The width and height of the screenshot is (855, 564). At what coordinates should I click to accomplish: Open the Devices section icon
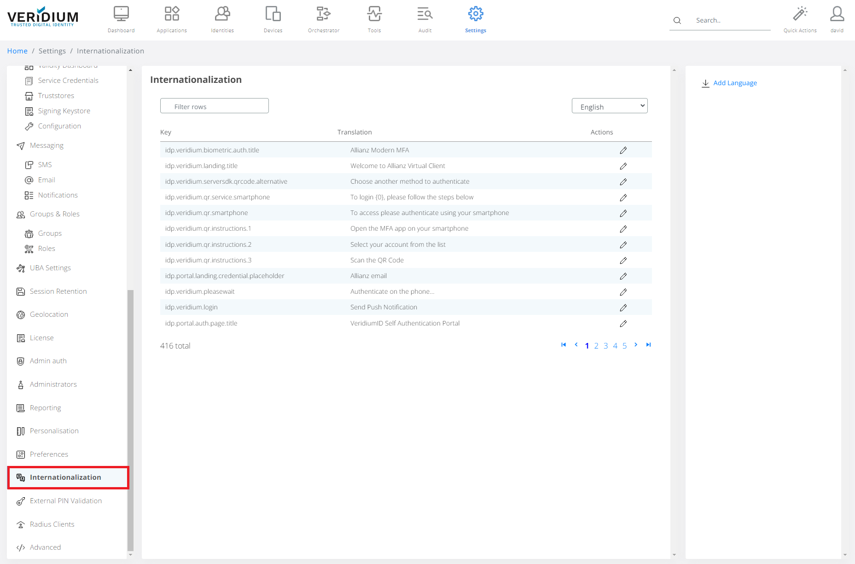pos(273,19)
